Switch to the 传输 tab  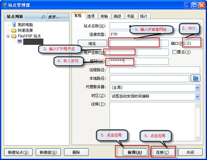point(104,16)
